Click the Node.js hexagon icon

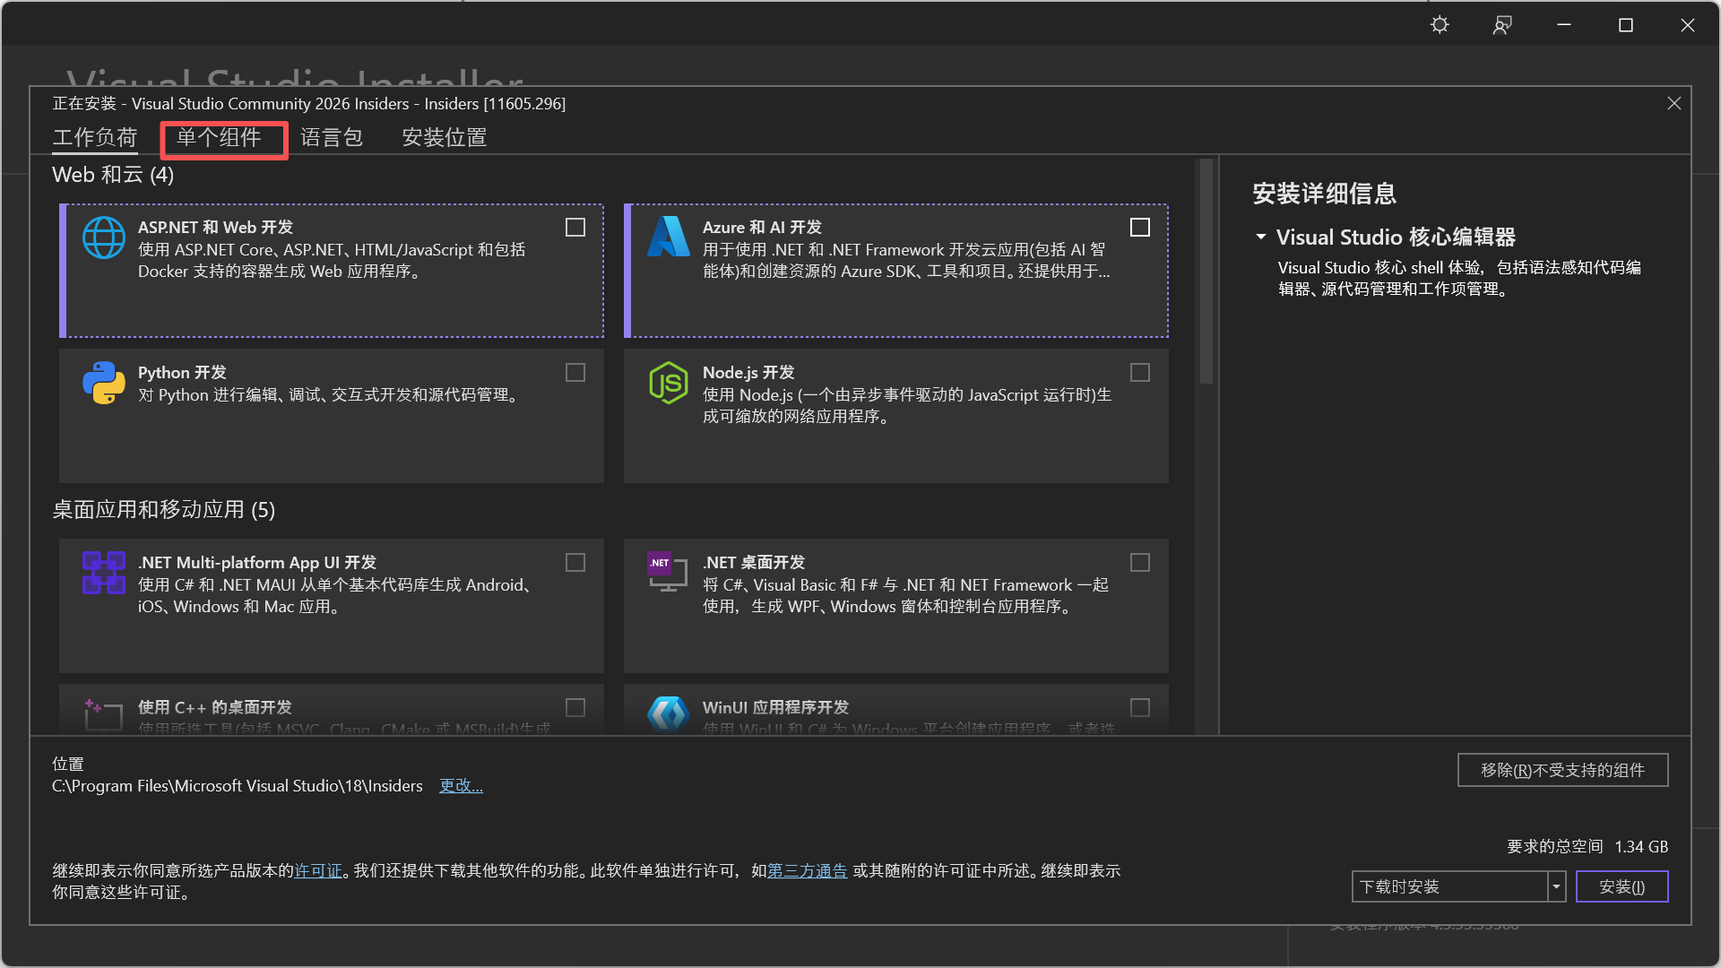(x=669, y=383)
